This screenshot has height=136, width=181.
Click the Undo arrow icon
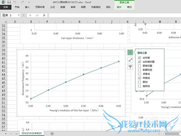15,2
